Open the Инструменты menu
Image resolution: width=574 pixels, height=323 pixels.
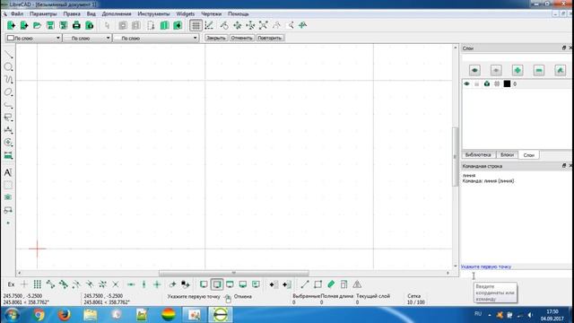153,14
